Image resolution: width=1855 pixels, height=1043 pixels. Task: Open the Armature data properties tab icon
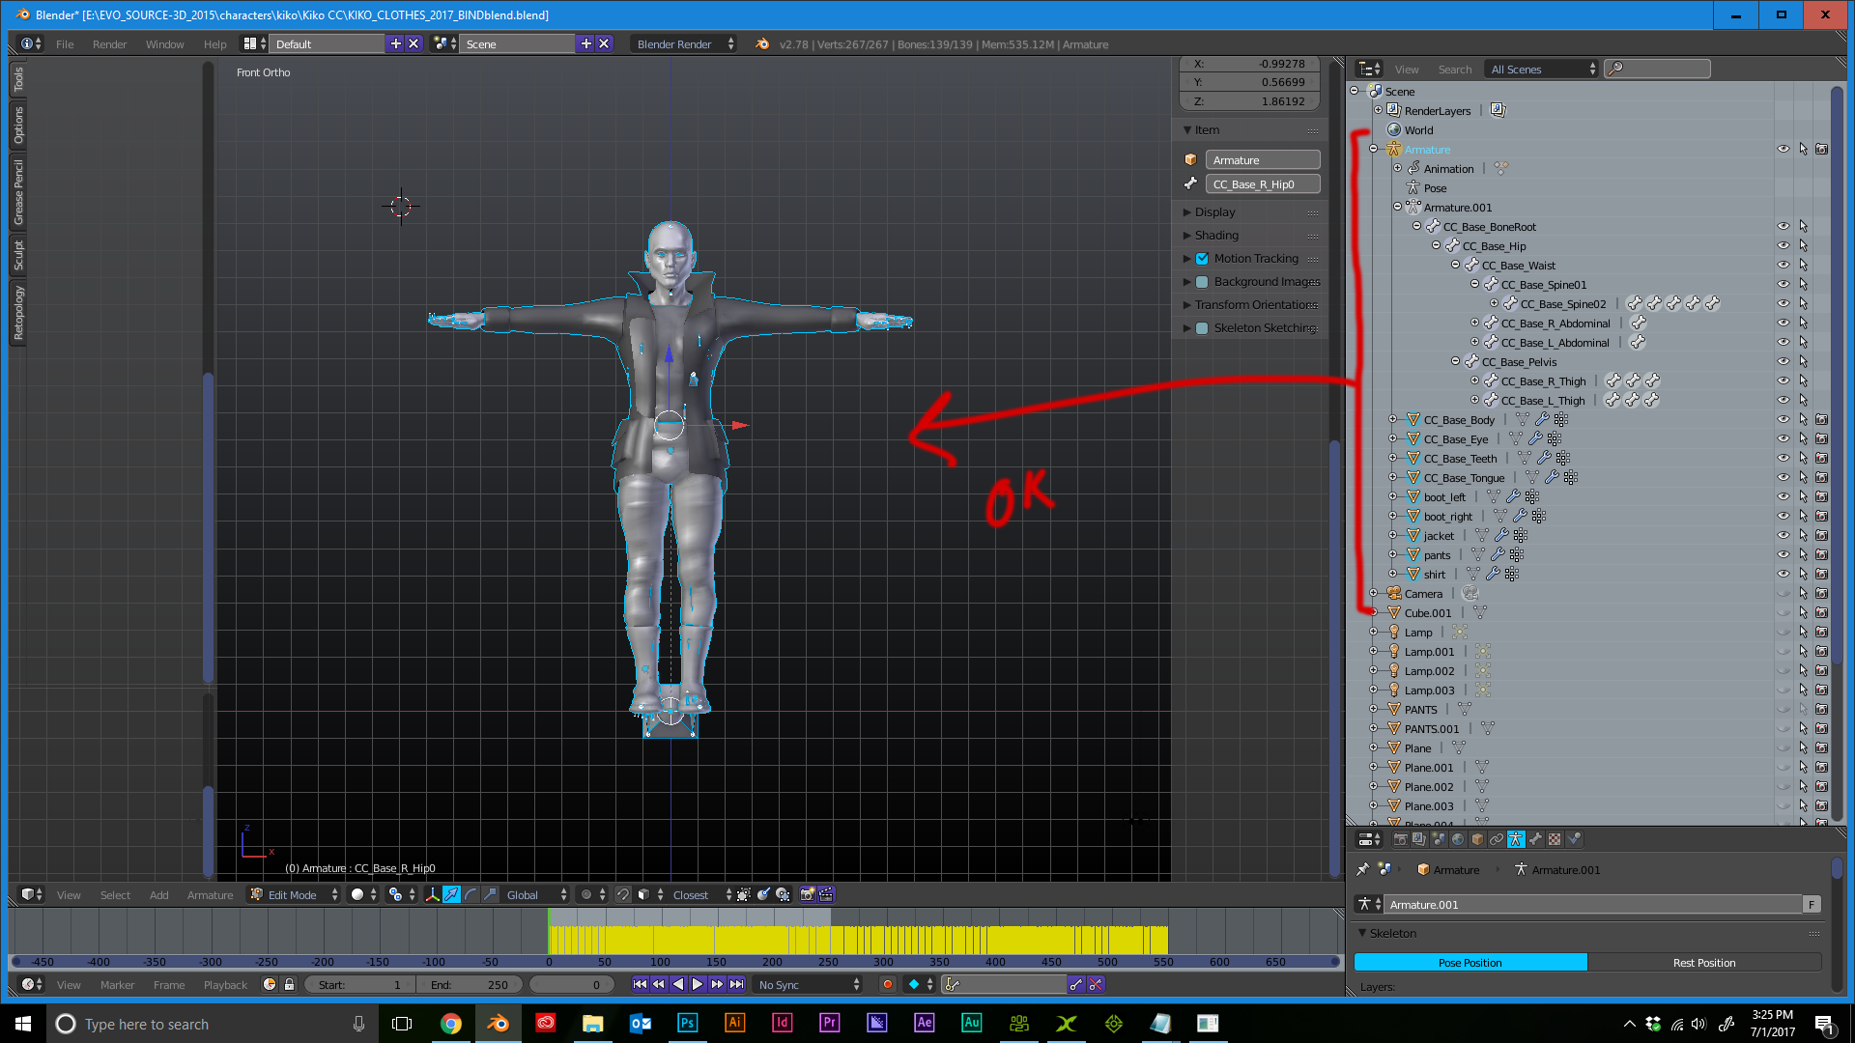pos(1516,839)
